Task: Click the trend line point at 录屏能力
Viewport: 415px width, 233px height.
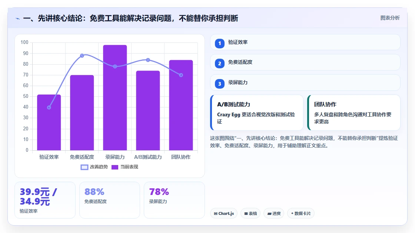Action: tap(115, 66)
